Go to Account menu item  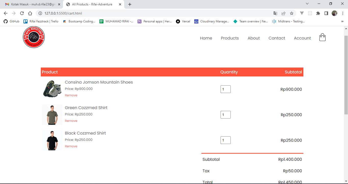(x=302, y=38)
